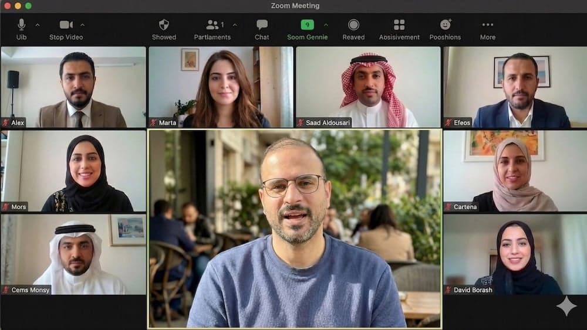This screenshot has width=587, height=330.
Task: Expand the arrow next to Partlaments
Action: click(x=235, y=25)
